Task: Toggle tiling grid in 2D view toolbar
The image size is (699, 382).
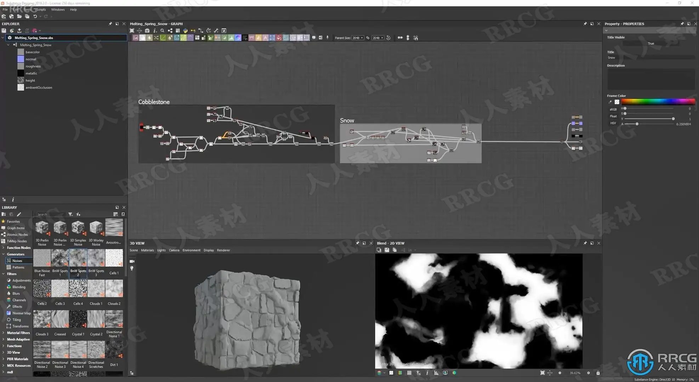Action: [x=409, y=373]
